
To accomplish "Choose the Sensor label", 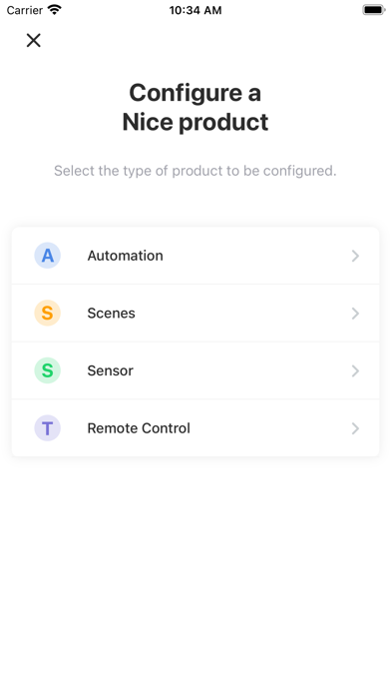I will [111, 370].
